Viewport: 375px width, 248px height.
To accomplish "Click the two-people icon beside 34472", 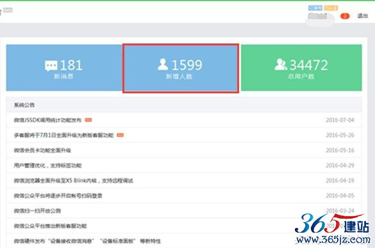I will [x=281, y=65].
